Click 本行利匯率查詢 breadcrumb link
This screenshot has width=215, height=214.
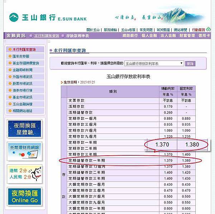47,36
